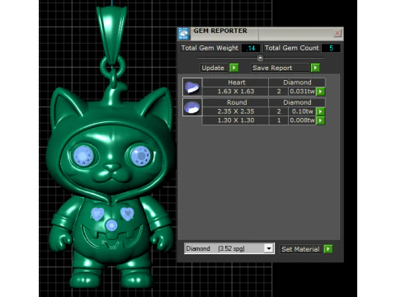The image size is (396, 297).
Task: Select the round nose gem on pumpkin belly
Action: (x=111, y=225)
